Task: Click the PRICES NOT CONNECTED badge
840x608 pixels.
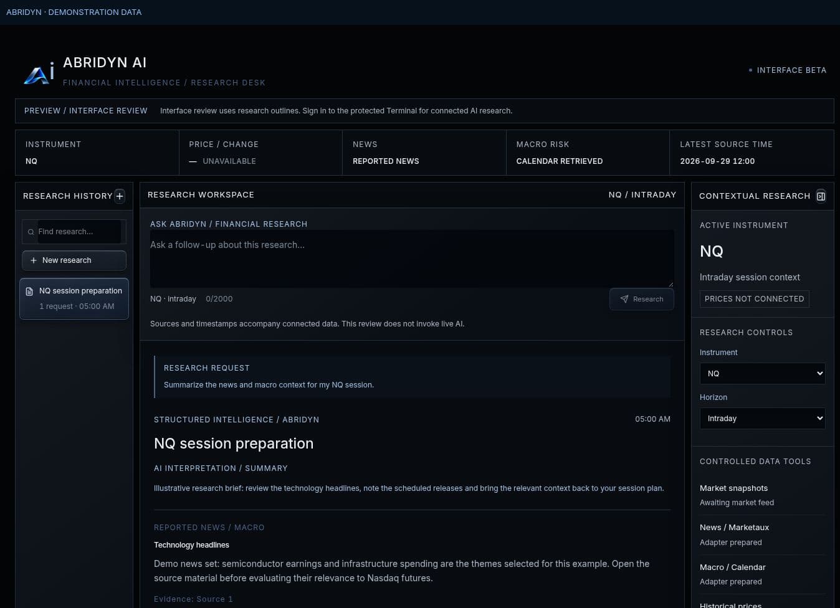Action: point(754,299)
